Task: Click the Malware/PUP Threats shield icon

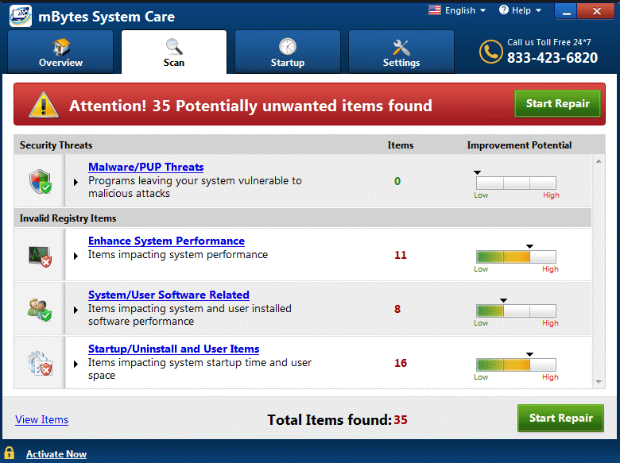Action: point(40,181)
